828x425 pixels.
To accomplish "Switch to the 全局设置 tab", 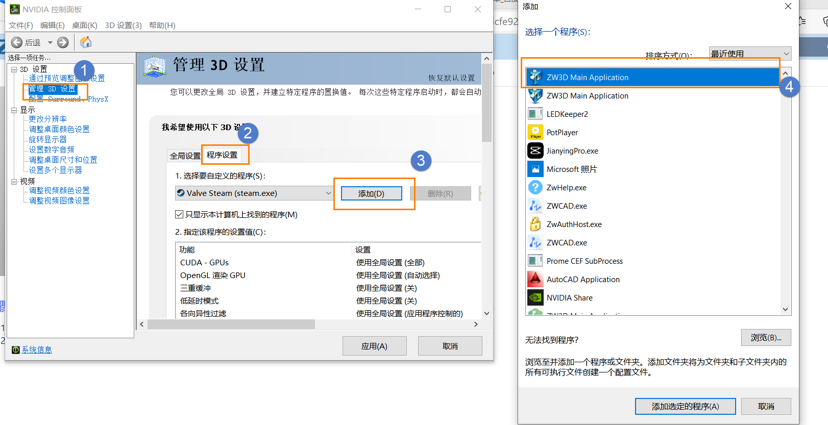I will pos(185,156).
